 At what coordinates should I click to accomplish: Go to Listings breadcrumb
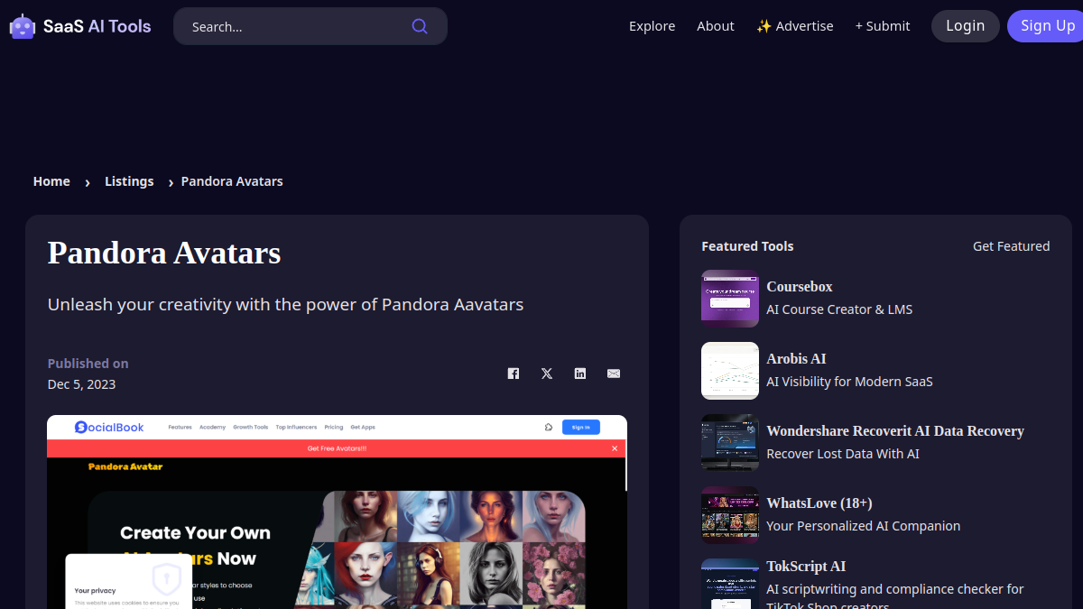tap(129, 181)
